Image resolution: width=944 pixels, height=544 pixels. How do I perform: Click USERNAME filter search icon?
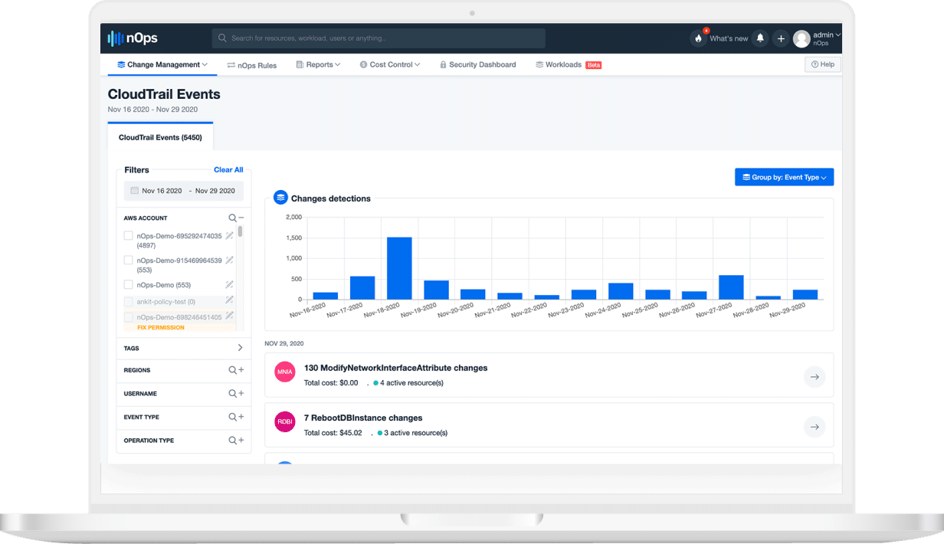point(232,394)
